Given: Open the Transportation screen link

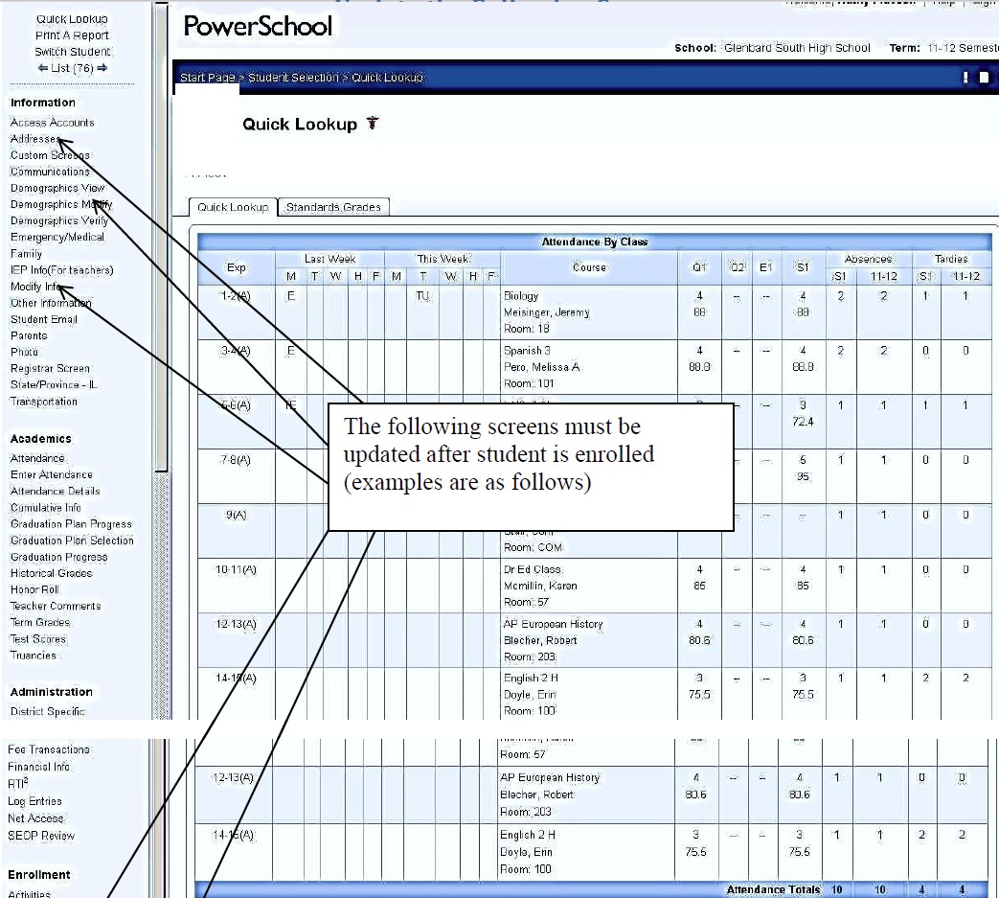Looking at the screenshot, I should click(44, 402).
